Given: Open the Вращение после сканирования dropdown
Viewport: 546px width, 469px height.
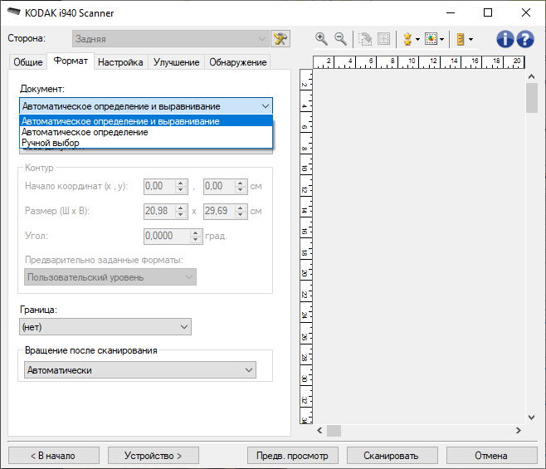Looking at the screenshot, I should click(x=140, y=370).
